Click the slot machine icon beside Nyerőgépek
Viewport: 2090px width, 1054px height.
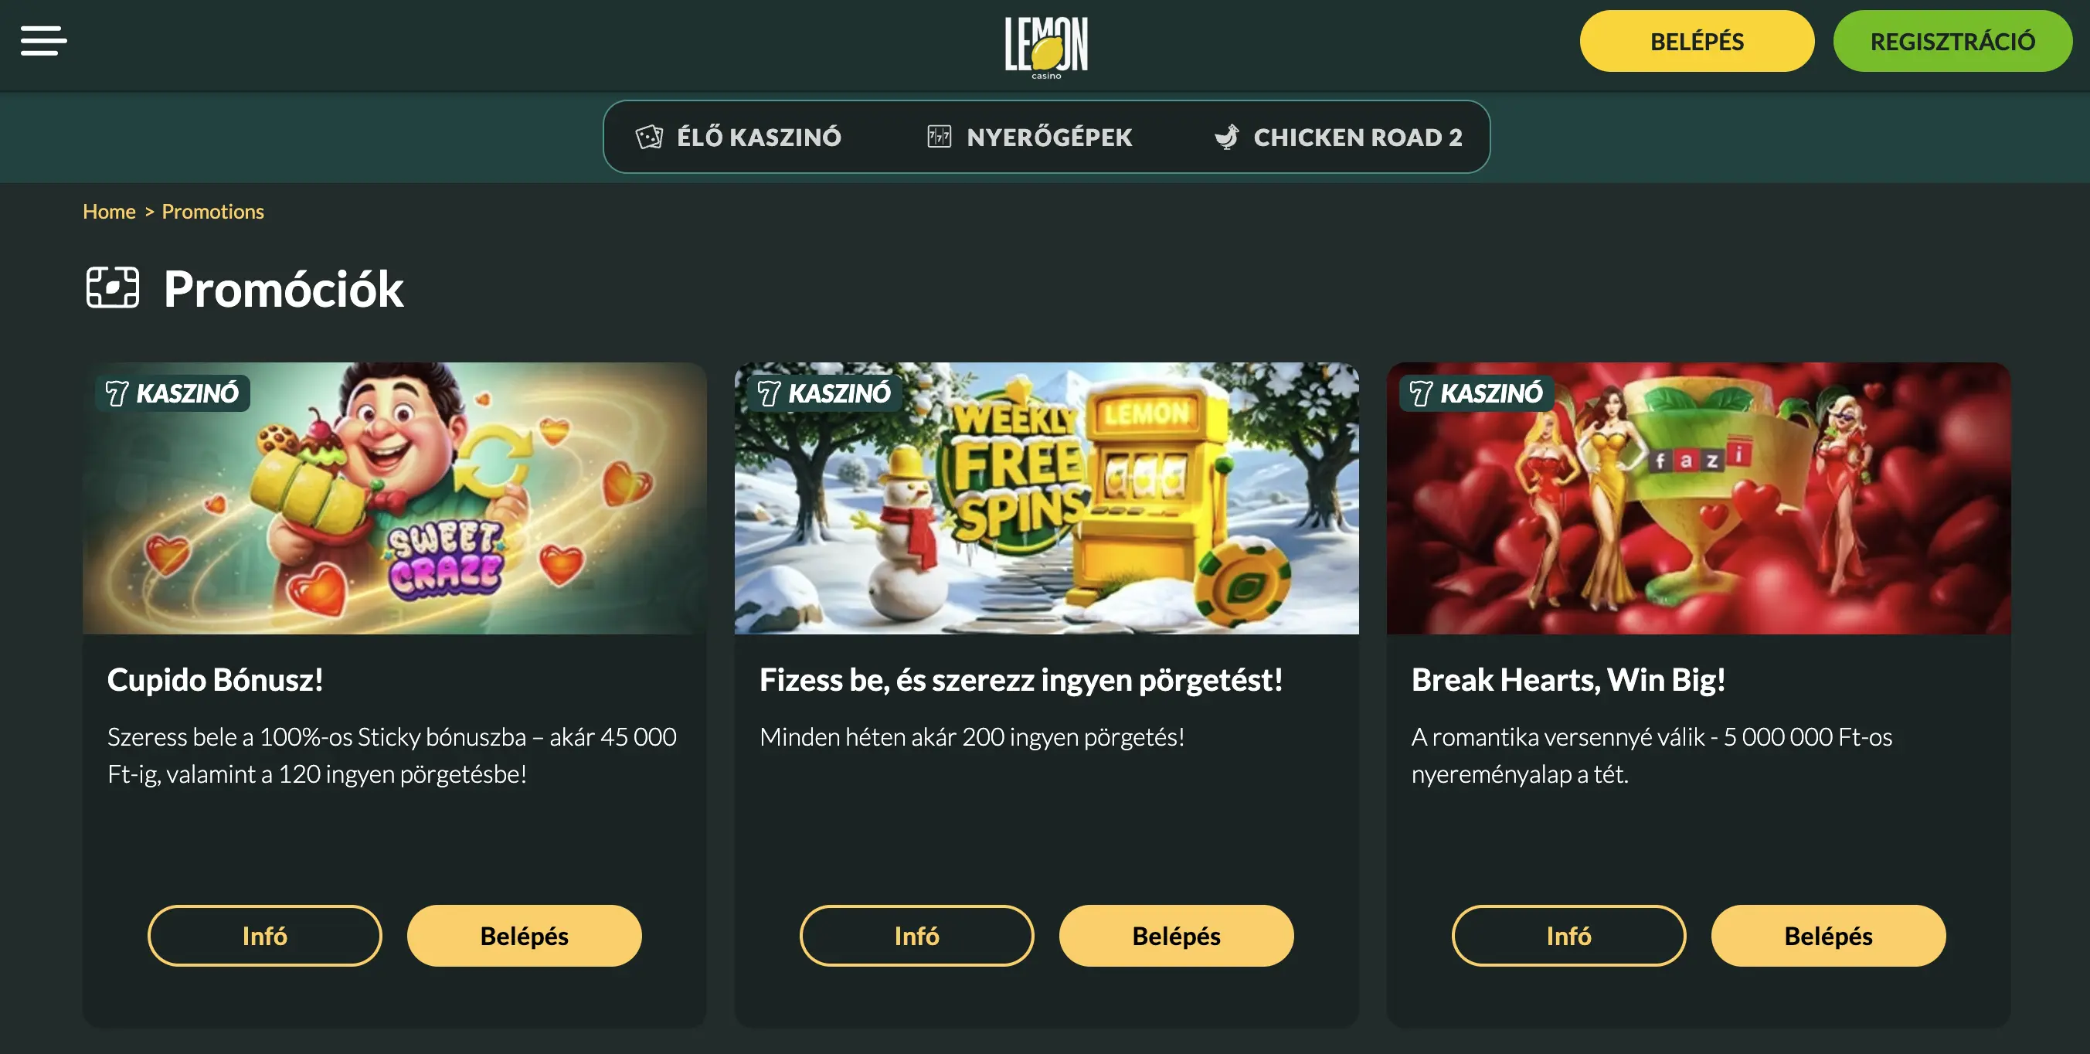coord(939,136)
